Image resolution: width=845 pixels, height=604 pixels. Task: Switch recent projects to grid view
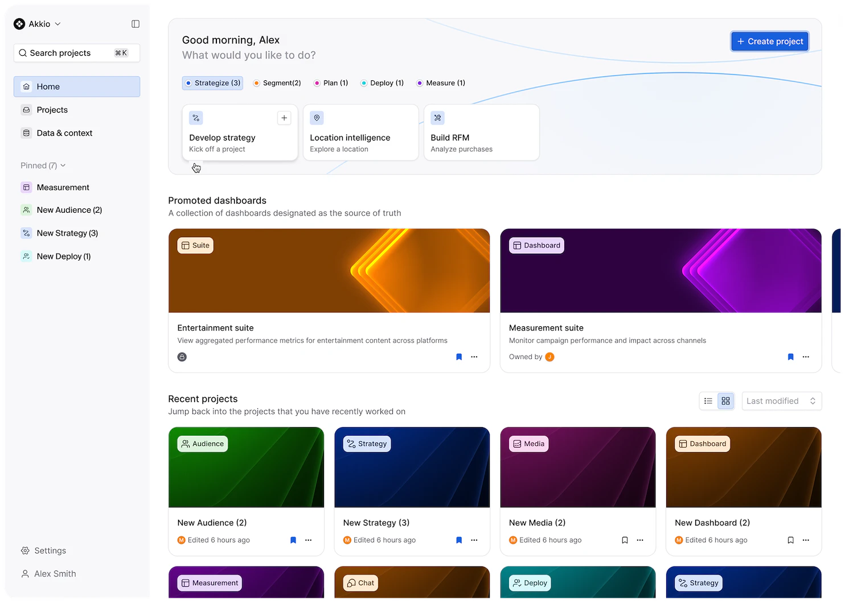[x=725, y=401]
